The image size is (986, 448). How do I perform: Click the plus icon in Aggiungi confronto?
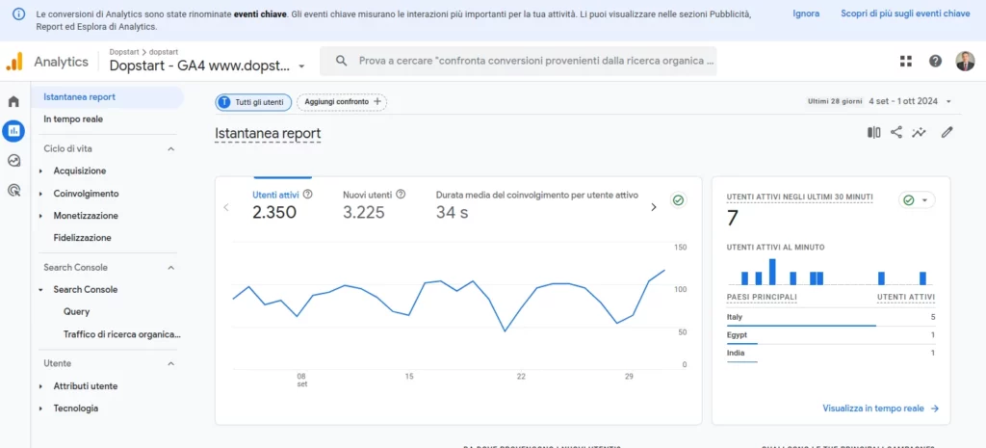pyautogui.click(x=377, y=101)
